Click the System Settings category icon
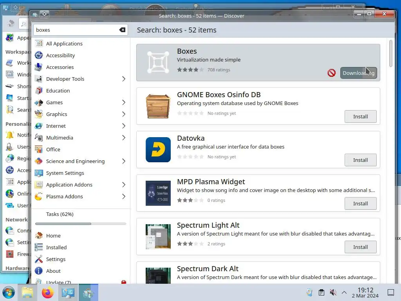 (x=39, y=173)
